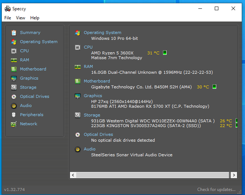Image resolution: width=245 pixels, height=195 pixels.
Task: Open the File menu
Action: click(8, 18)
